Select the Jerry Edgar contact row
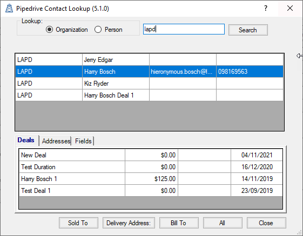 click(149, 60)
